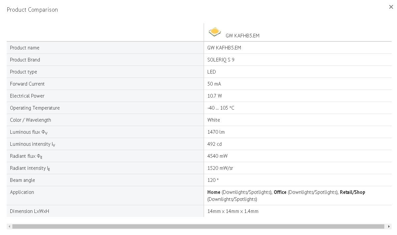The width and height of the screenshot is (397, 235).
Task: Select the Beam angle row label
Action: (x=22, y=180)
